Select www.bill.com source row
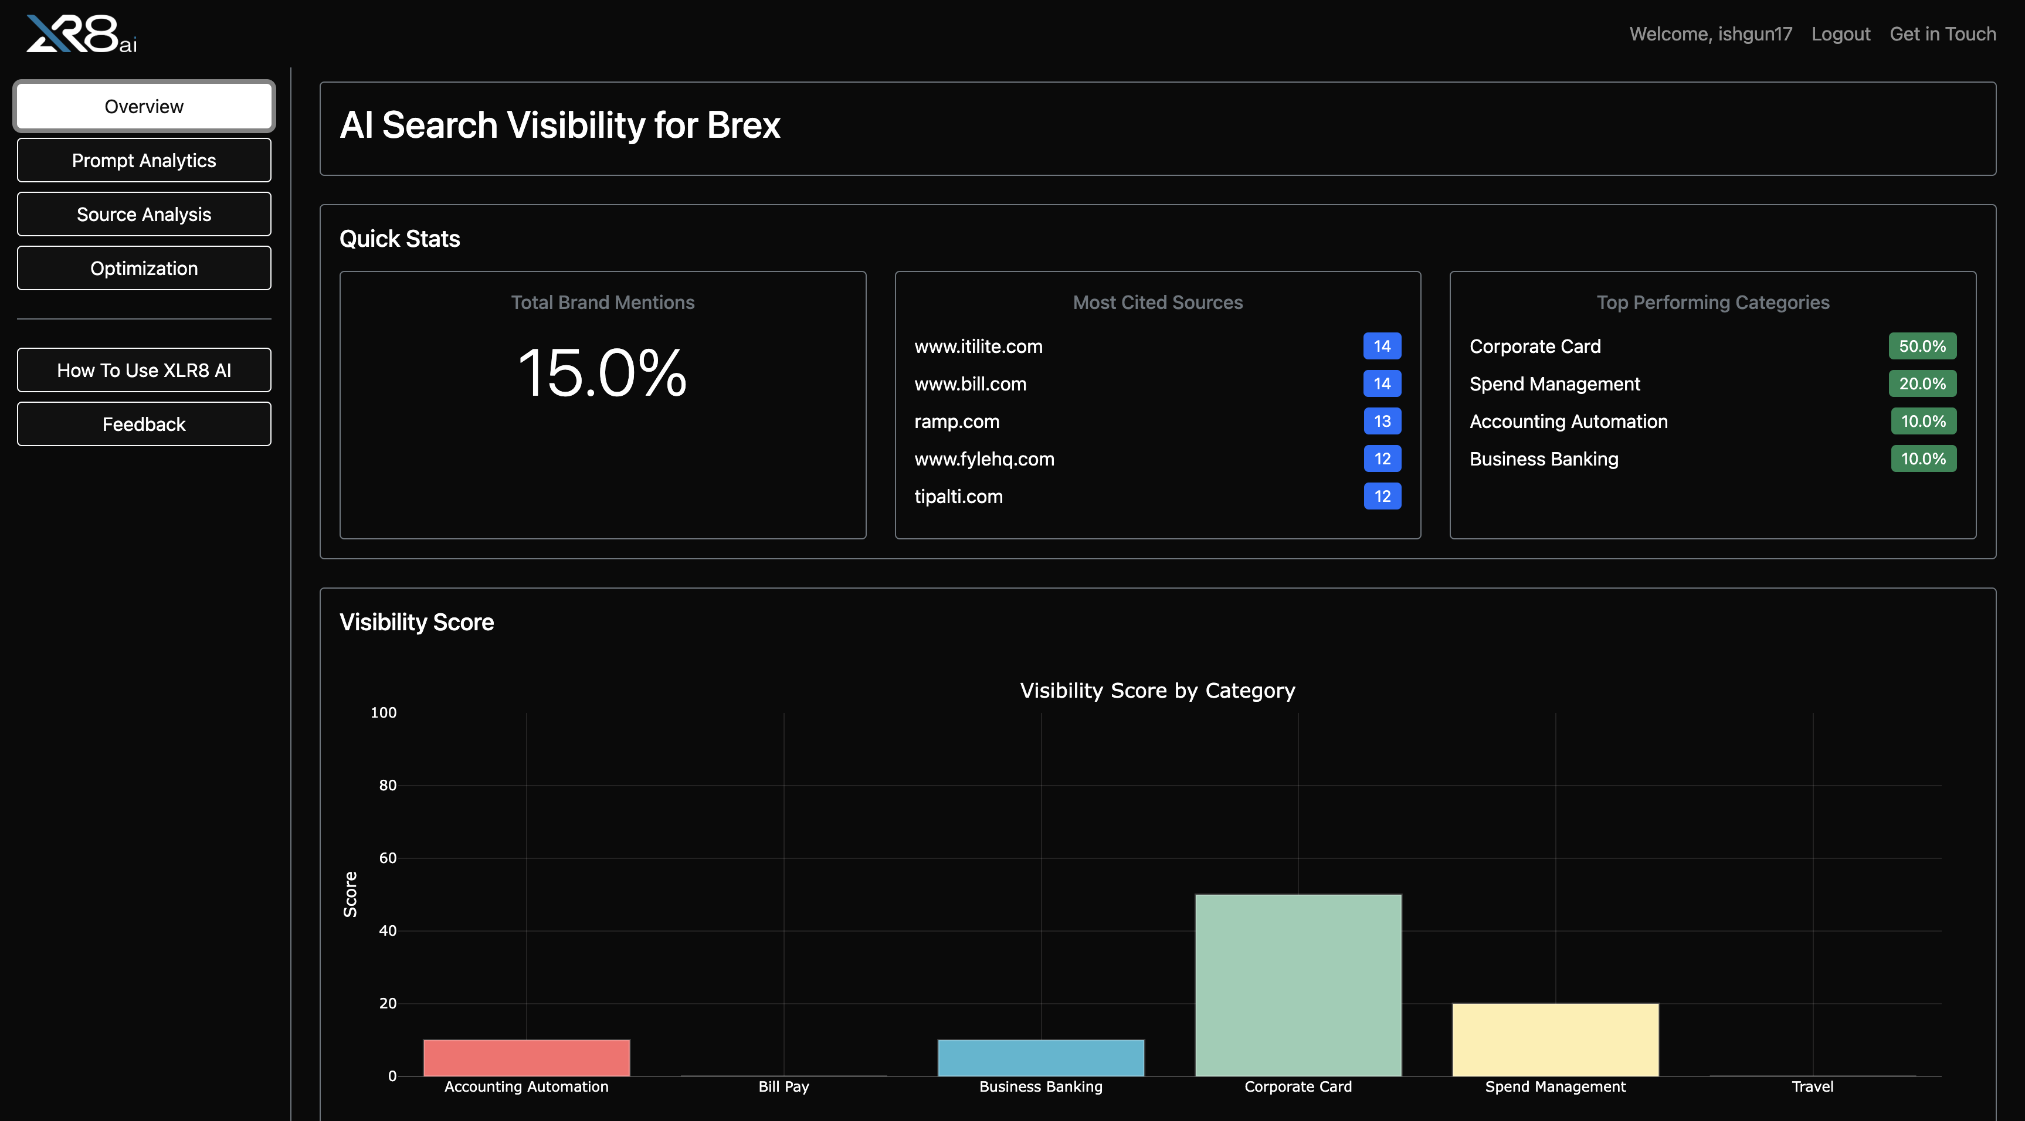 pyautogui.click(x=1157, y=383)
